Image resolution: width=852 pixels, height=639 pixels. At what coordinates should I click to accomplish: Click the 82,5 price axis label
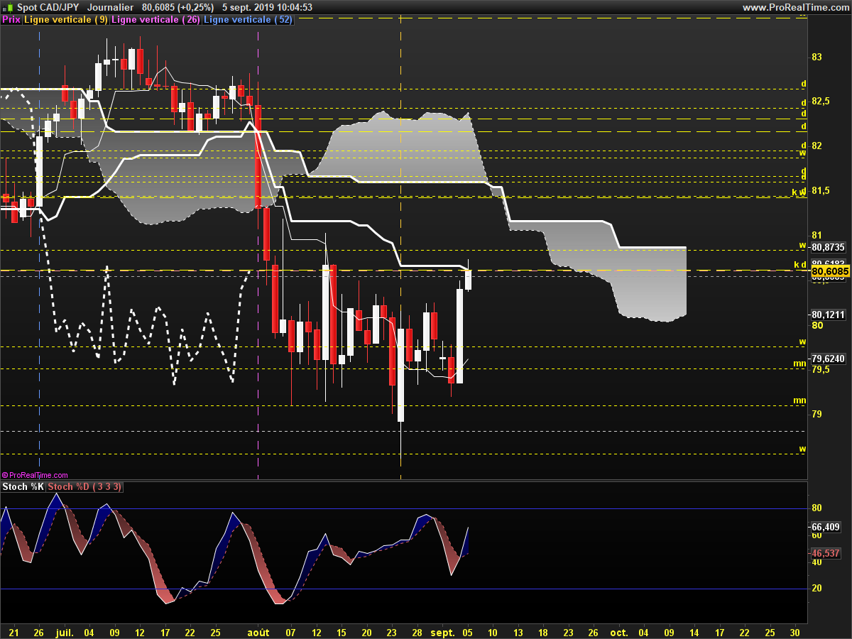(x=820, y=102)
